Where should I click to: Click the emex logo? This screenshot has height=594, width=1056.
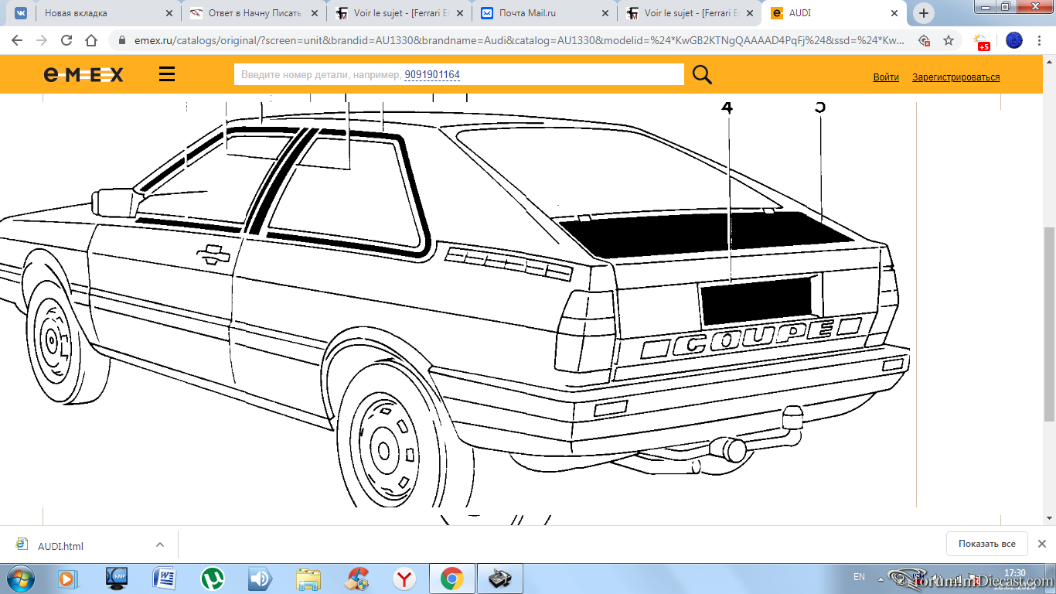pos(83,74)
